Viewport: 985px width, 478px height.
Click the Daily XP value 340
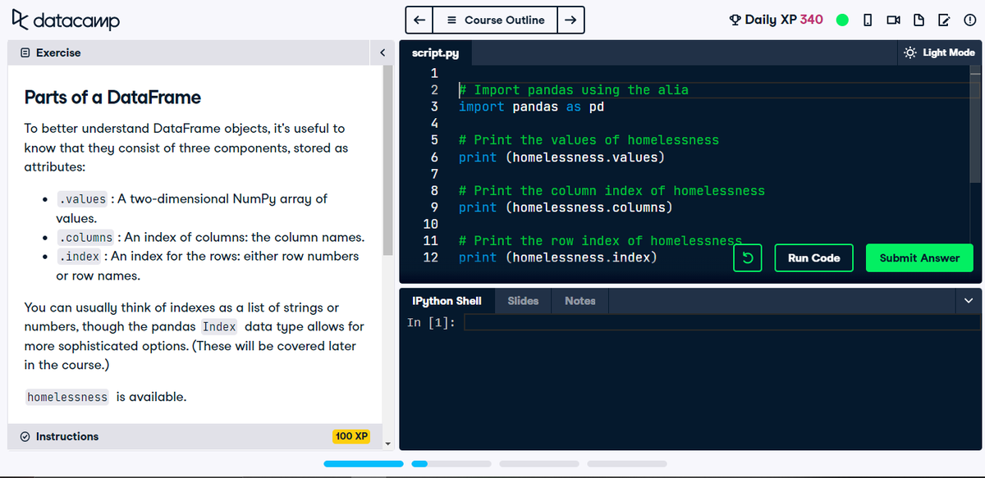pyautogui.click(x=811, y=20)
